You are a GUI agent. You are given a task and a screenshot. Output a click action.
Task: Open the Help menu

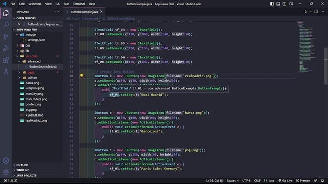point(92,4)
